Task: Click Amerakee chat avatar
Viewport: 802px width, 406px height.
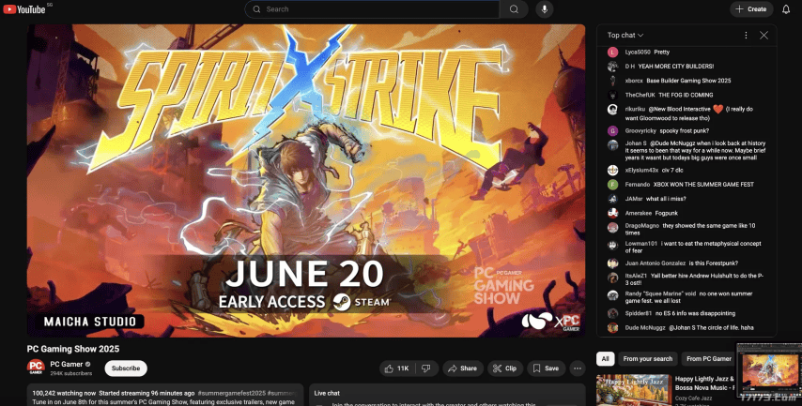Action: (612, 213)
